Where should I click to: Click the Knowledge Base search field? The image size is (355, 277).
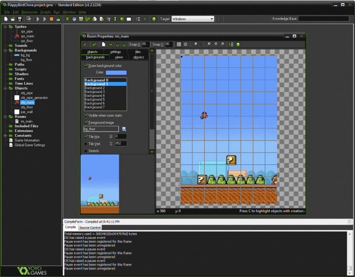(323, 19)
